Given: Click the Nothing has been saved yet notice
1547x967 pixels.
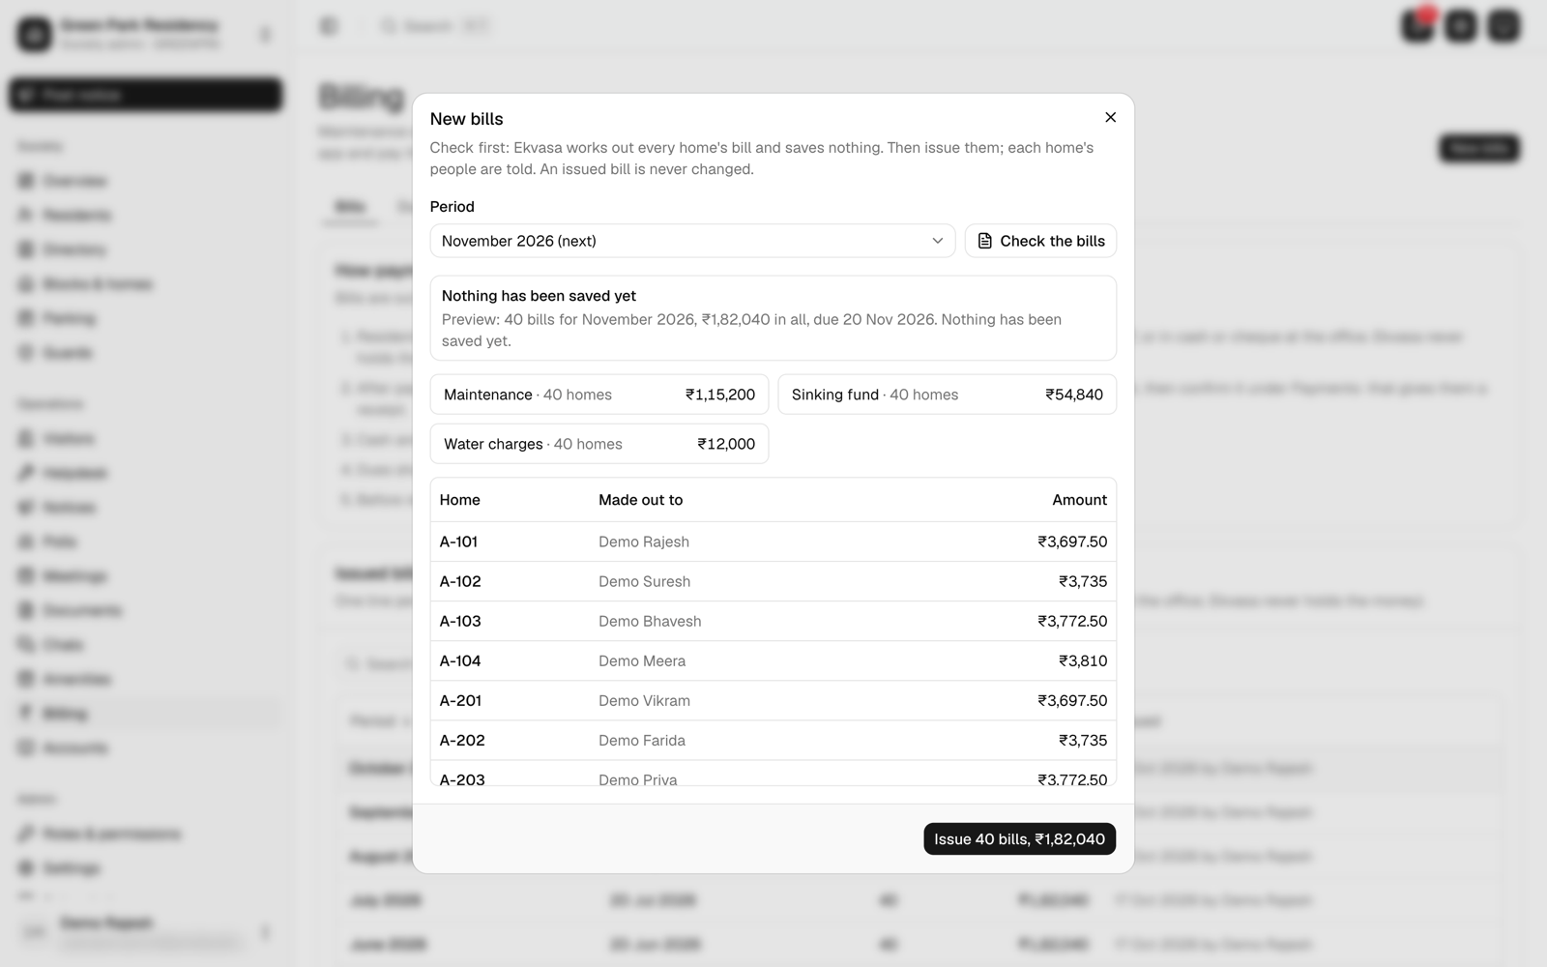Looking at the screenshot, I should pos(773,318).
